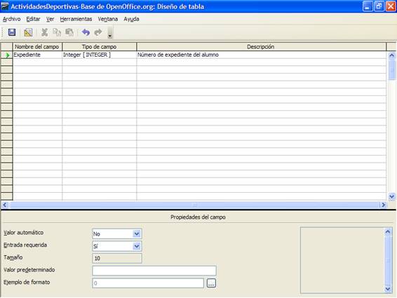Click horizontal scrollbar right arrow

[x=384, y=205]
